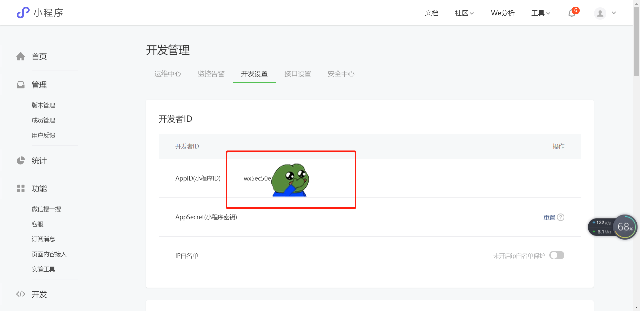This screenshot has height=311, width=640.
Task: Click the 开发管理 page title
Action: (x=168, y=50)
